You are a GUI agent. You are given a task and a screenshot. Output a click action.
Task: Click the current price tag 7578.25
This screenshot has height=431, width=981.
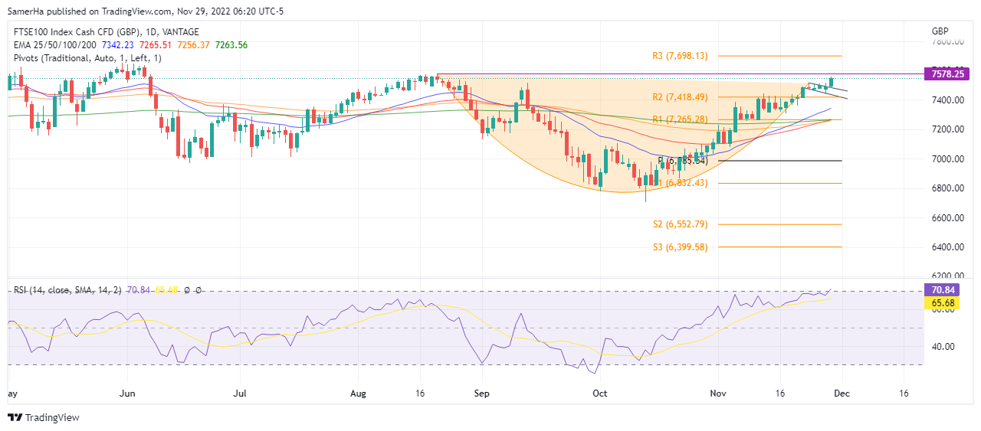coord(947,74)
